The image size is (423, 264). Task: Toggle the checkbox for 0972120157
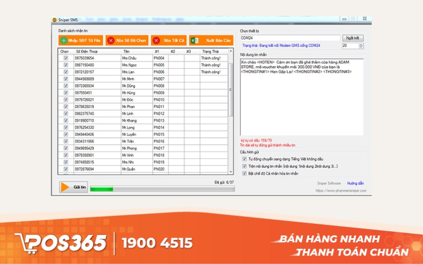[x=66, y=72]
